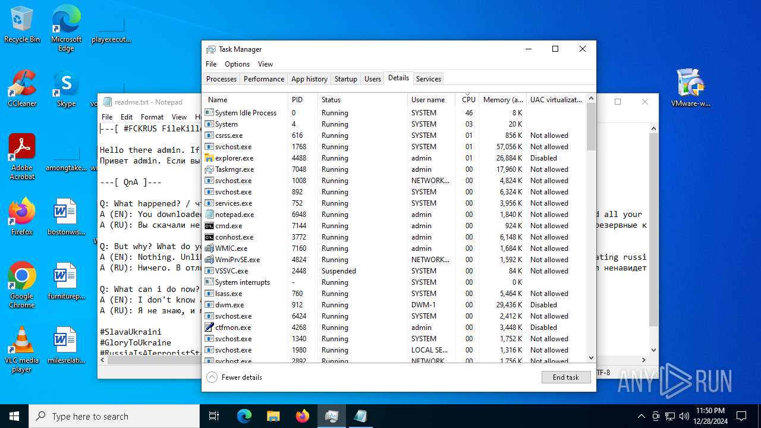Open Task Manager File menu

[211, 64]
